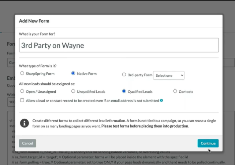235x165 pixels.
Task: Click the Add New Form dialog title
Action: [x=34, y=21]
